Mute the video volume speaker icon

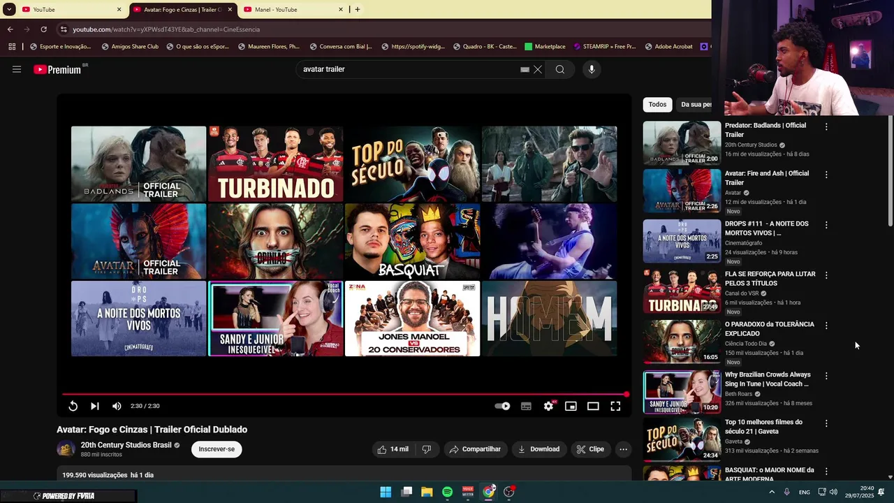(117, 406)
